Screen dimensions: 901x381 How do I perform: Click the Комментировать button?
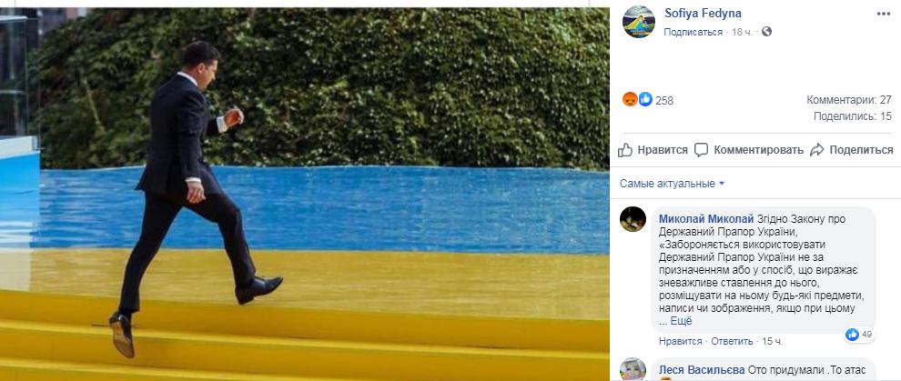pyautogui.click(x=749, y=150)
